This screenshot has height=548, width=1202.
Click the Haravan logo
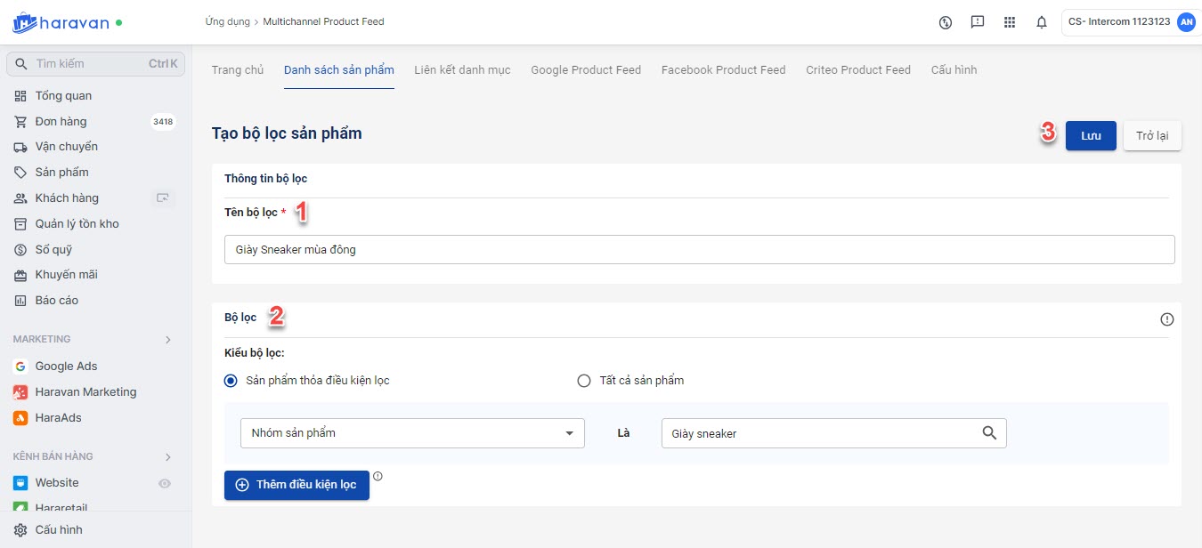coord(61,22)
